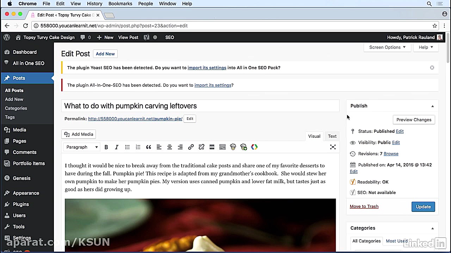This screenshot has width=451, height=253.
Task: Switch to the Text editor tab
Action: pos(332,136)
